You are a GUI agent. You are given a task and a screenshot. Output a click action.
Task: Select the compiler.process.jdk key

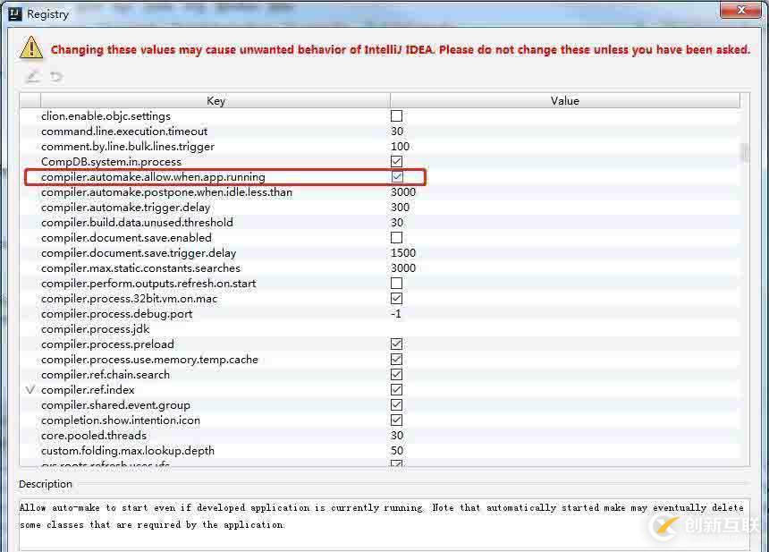coord(95,328)
